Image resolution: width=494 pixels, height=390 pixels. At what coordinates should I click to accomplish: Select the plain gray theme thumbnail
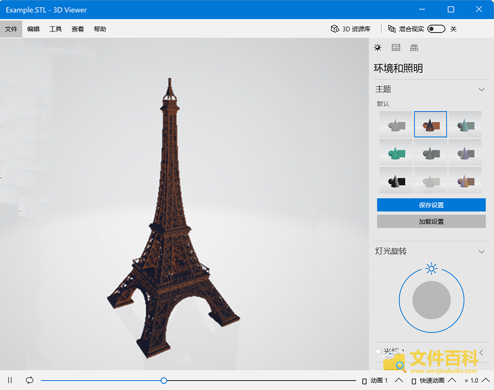click(396, 124)
